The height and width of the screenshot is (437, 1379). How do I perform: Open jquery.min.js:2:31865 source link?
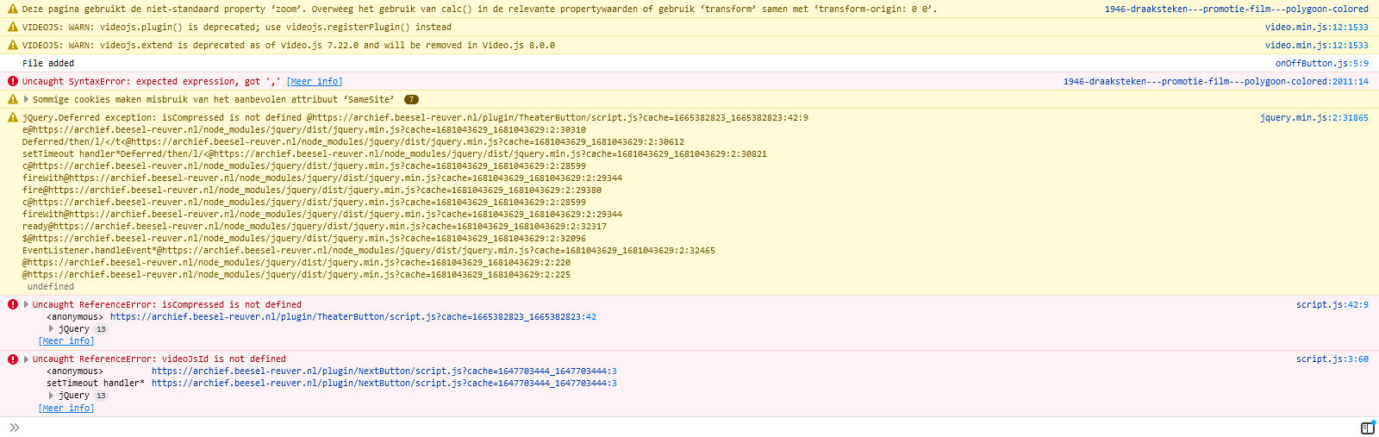(1314, 118)
